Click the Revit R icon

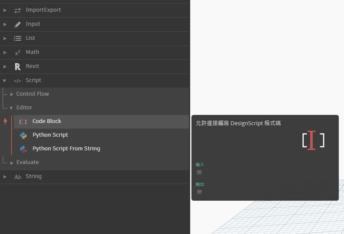tap(17, 66)
